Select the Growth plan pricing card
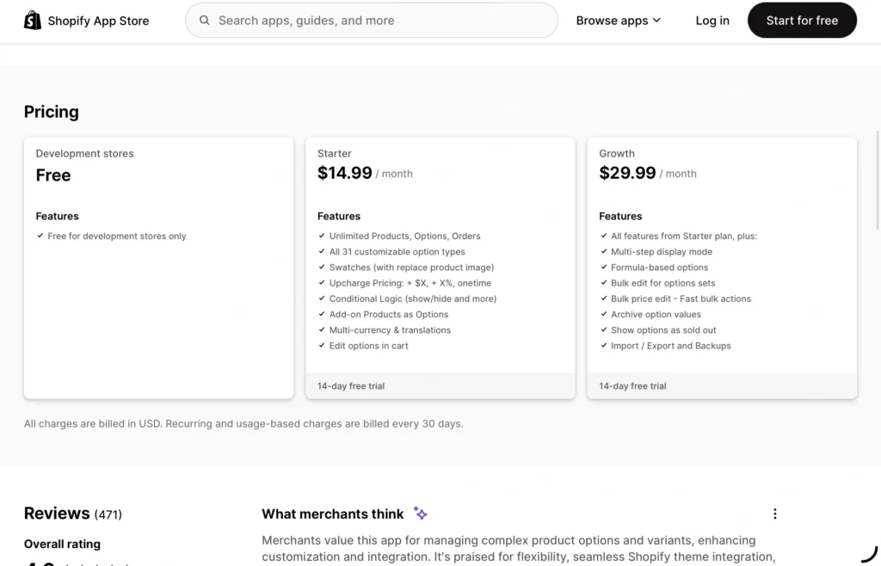 point(721,258)
